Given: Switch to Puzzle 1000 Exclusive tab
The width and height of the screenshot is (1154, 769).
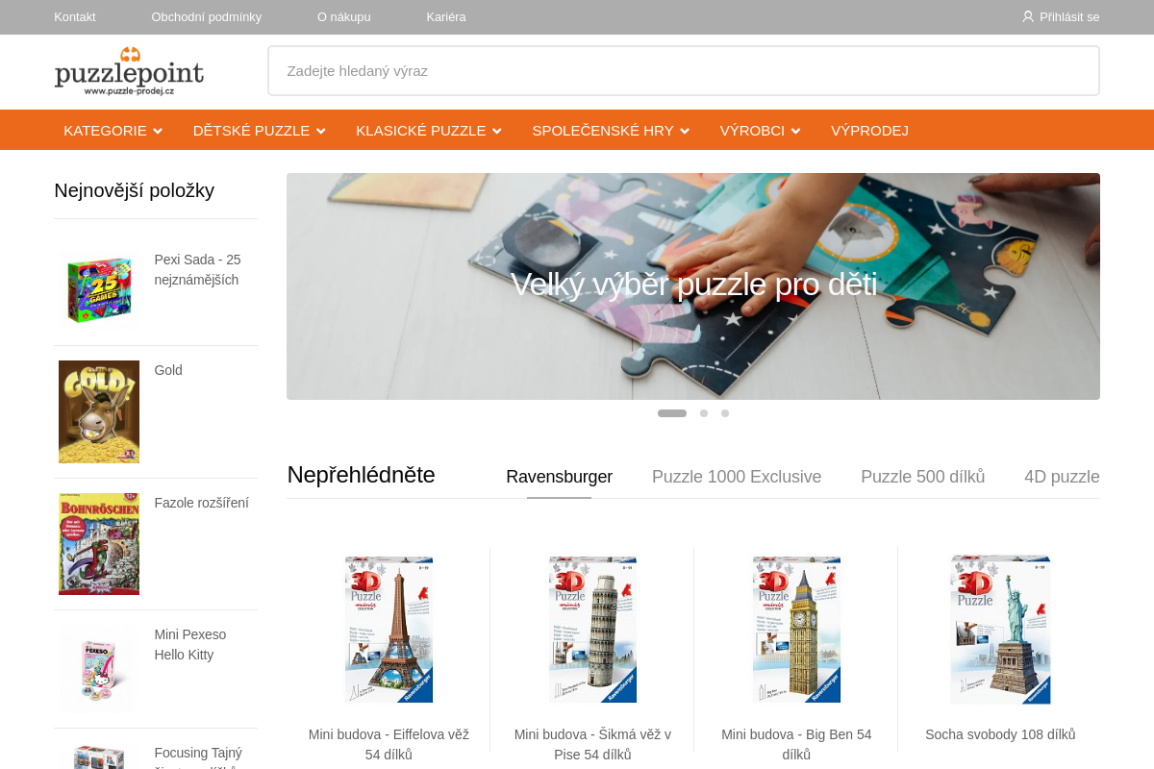Looking at the screenshot, I should coord(737,477).
